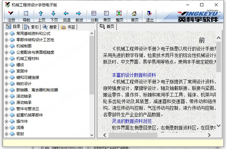
Task: Select 键和花键连接 tree entry
Action: coord(27,78)
